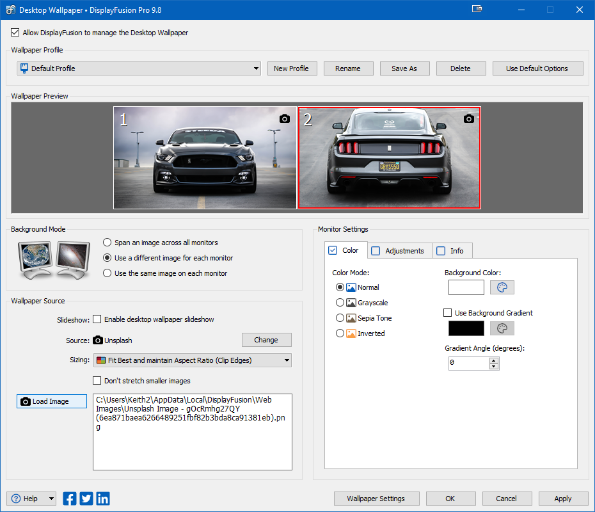This screenshot has height=512, width=595.
Task: Click the image file path text box
Action: coord(193,432)
